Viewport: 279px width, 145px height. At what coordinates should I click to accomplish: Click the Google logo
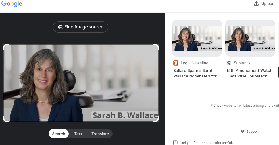pos(12,4)
